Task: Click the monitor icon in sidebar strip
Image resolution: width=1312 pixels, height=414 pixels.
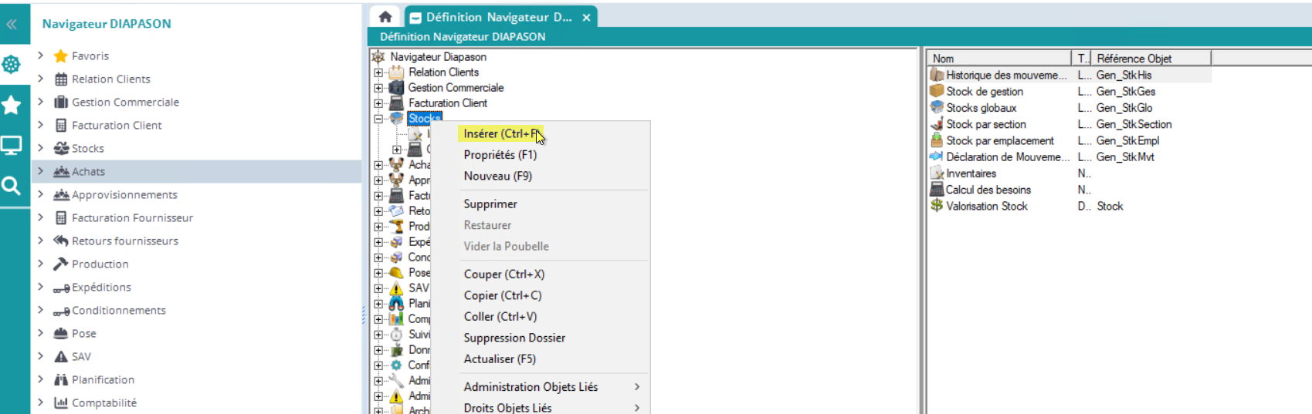Action: coord(12,145)
